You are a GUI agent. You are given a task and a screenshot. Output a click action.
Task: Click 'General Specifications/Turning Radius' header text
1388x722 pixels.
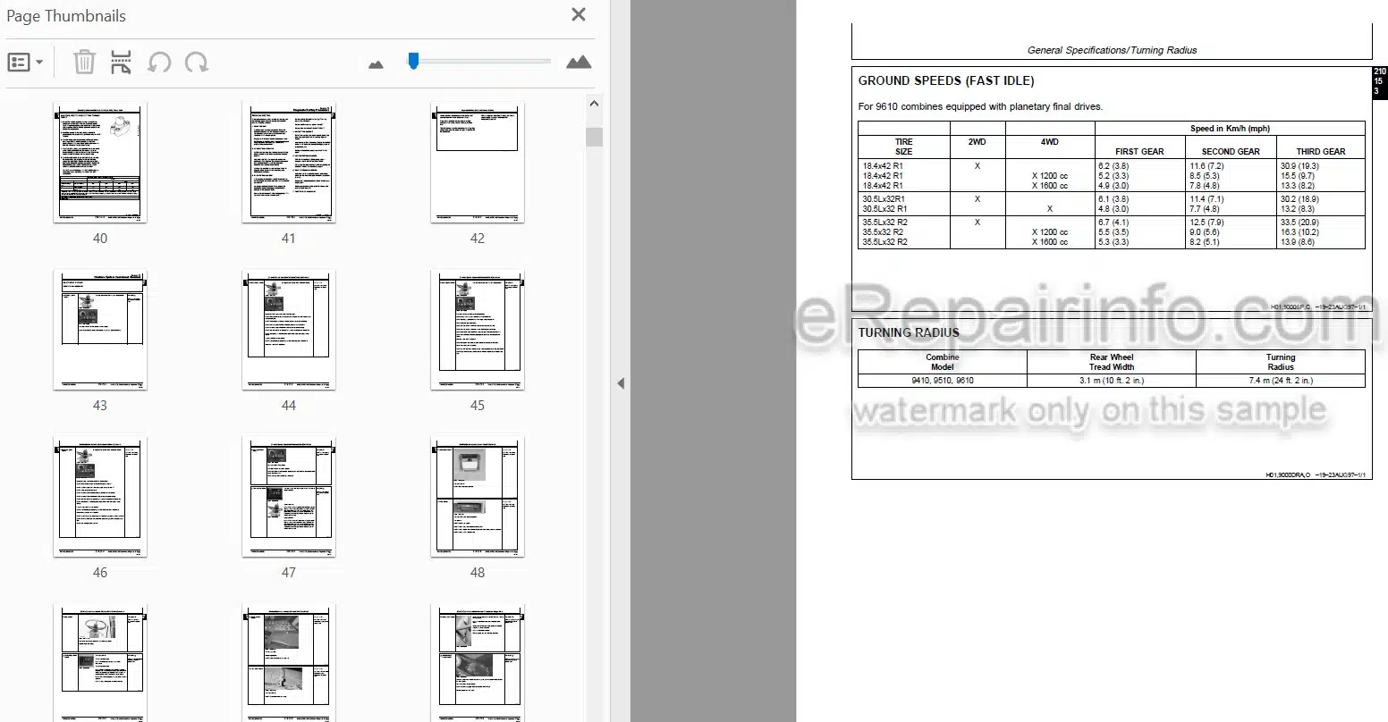(1112, 50)
